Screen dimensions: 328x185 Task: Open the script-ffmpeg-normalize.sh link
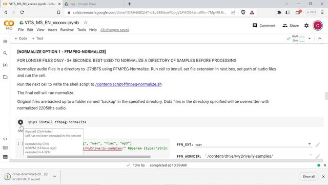point(128,84)
